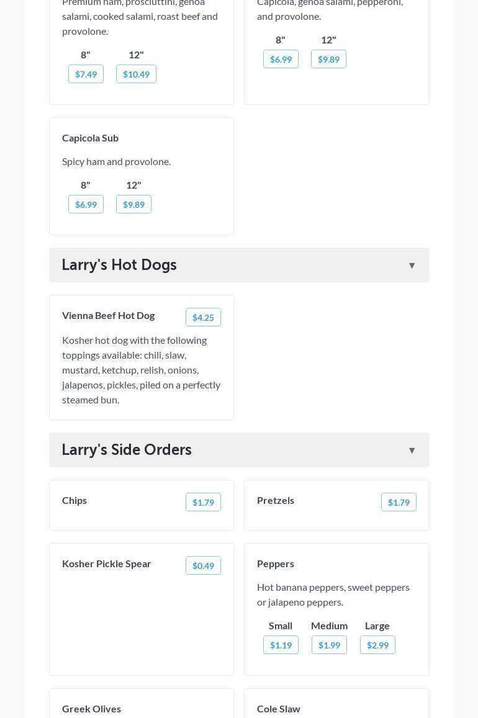Open the Cole Slaw item title
The height and width of the screenshot is (718, 478).
(278, 709)
